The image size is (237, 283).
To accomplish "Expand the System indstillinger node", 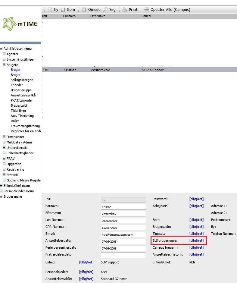I will pyautogui.click(x=4, y=59).
